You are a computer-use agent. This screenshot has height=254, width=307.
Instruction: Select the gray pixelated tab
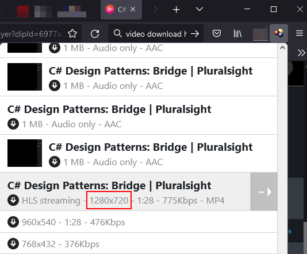[x=43, y=11]
